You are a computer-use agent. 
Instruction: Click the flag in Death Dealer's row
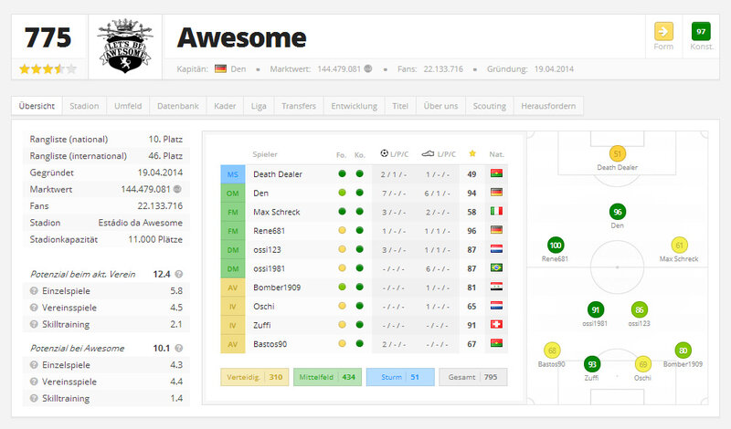tap(496, 173)
